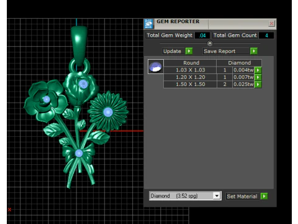Click green arrow for 1.03 X 1.03 row
The height and width of the screenshot is (224, 298).
pos(258,70)
